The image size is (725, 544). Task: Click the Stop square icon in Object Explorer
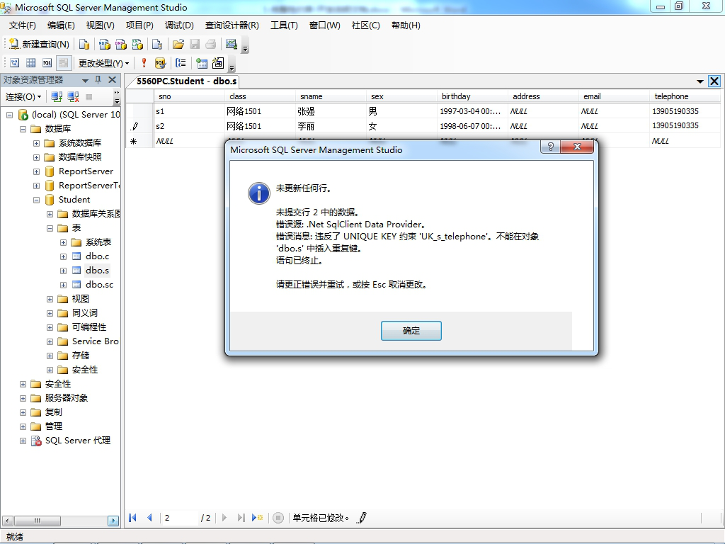89,96
